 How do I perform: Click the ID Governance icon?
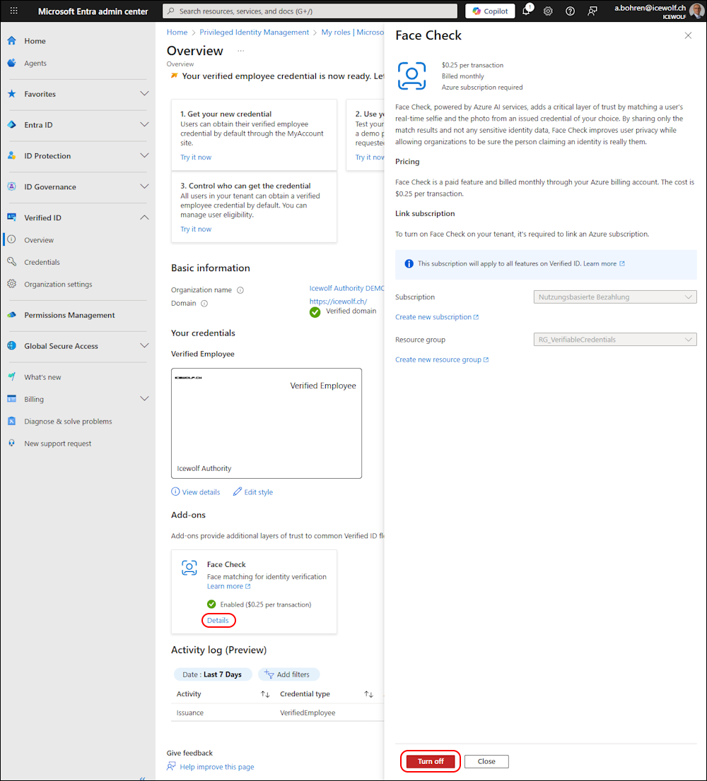coord(12,186)
